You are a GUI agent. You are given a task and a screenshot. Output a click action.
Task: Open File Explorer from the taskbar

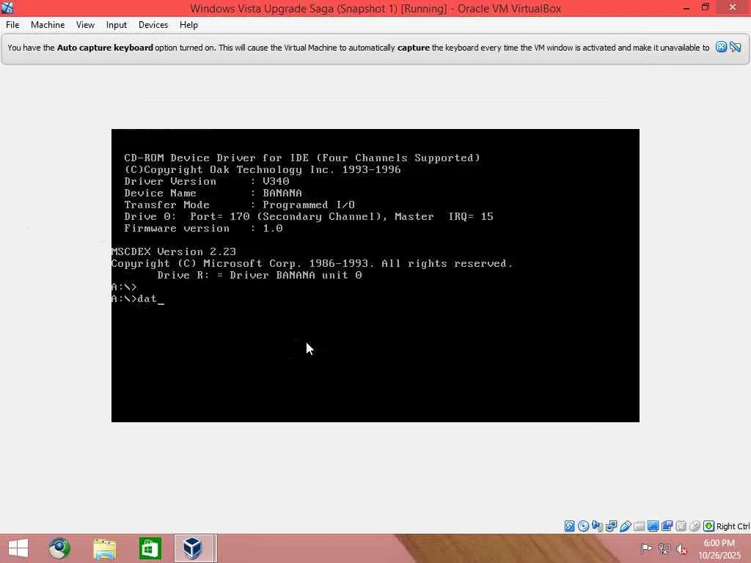104,548
